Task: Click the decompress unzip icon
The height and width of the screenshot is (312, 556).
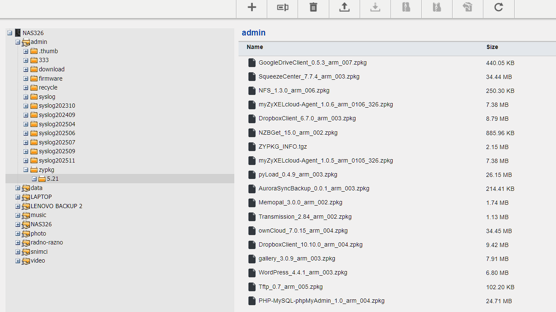Action: pyautogui.click(x=437, y=7)
